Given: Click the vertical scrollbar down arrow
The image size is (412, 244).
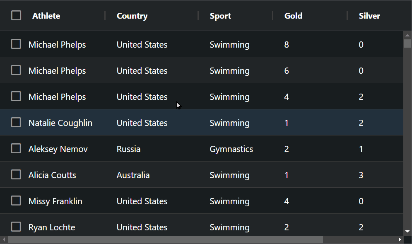Looking at the screenshot, I should click(x=407, y=232).
